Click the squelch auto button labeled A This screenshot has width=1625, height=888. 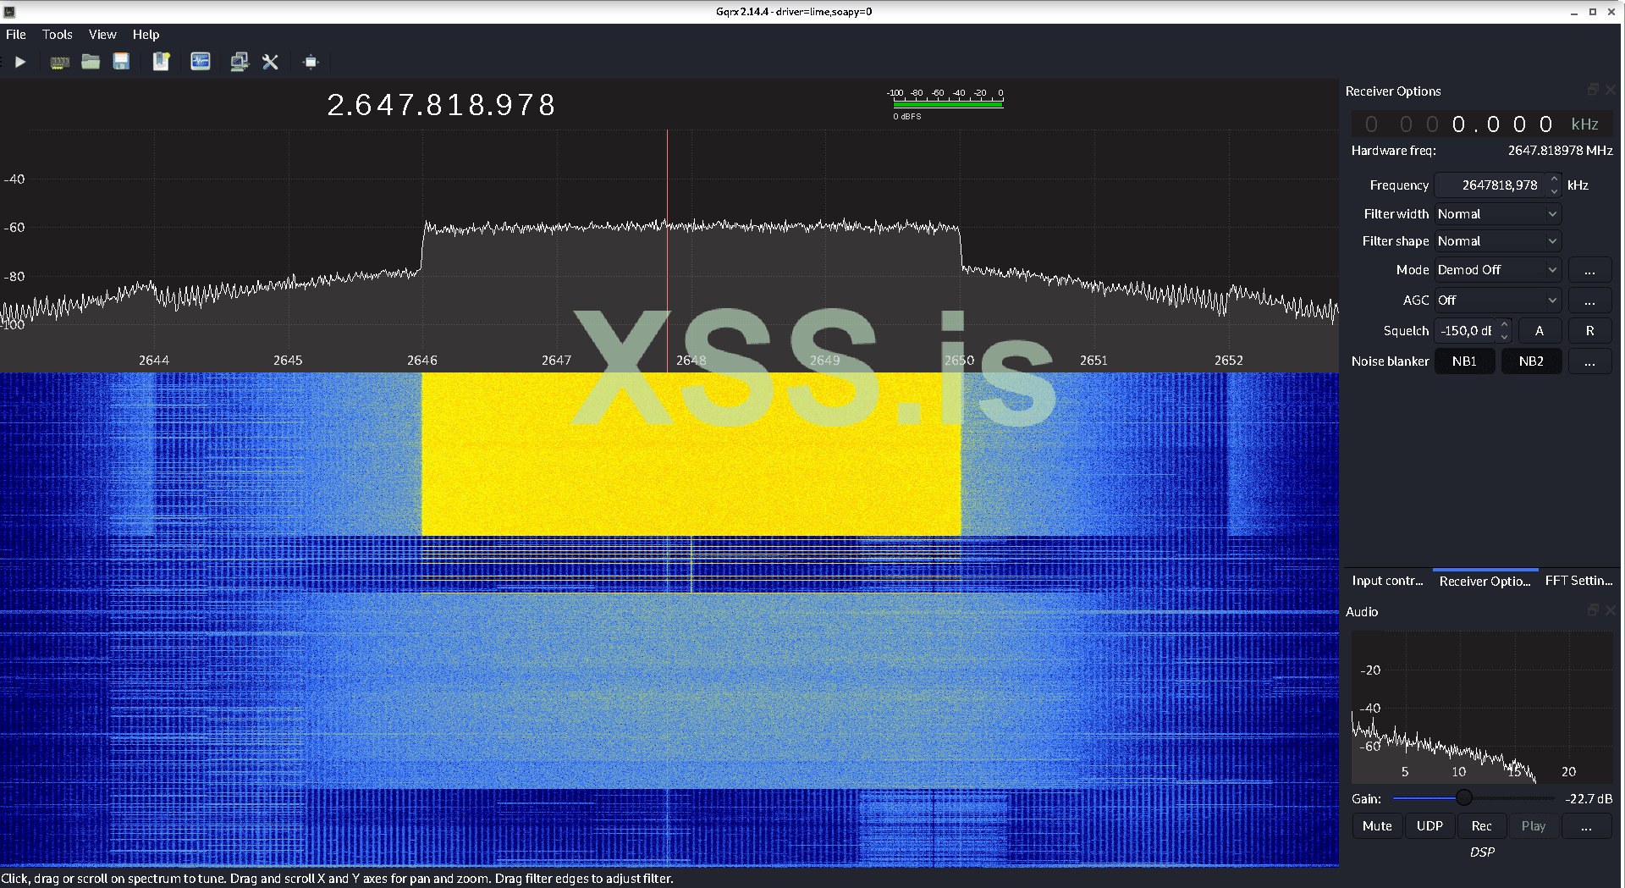click(1540, 330)
